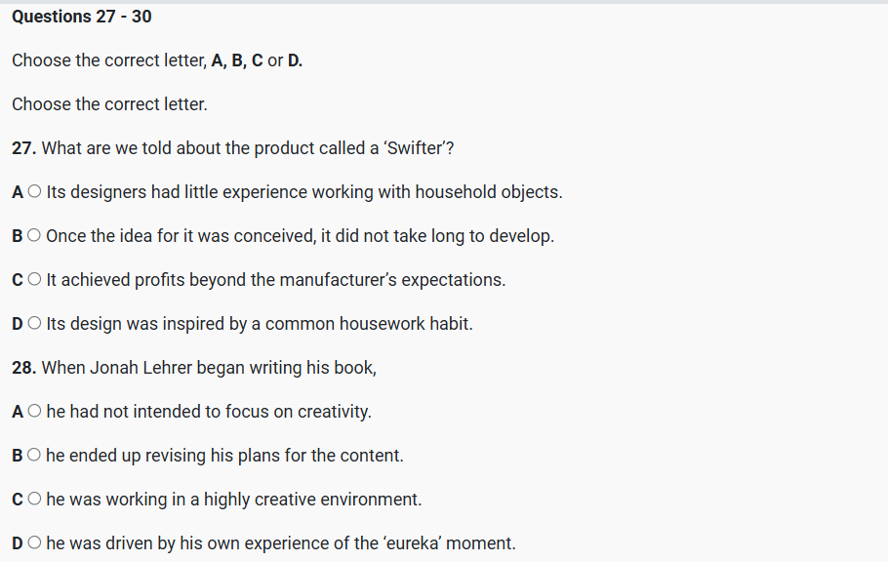Select radio button A for question 27

pos(35,192)
